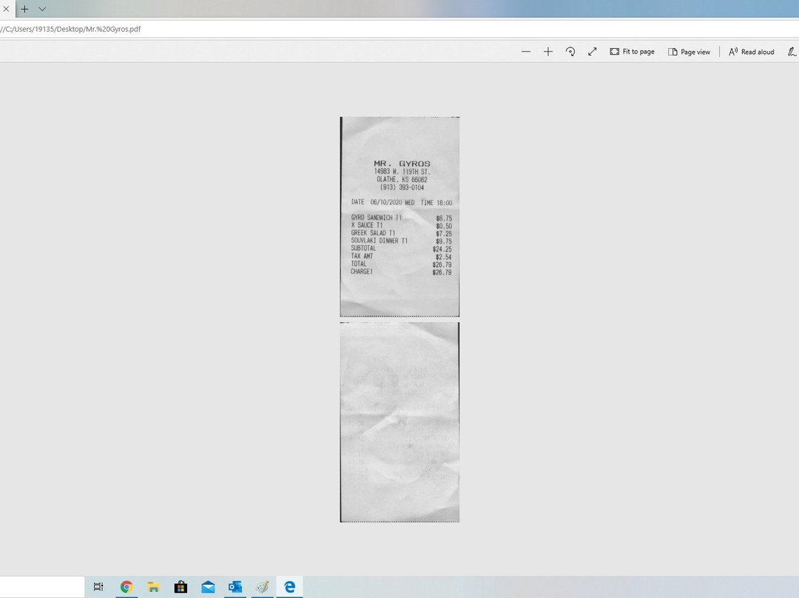Zoom out using the minus icon
Viewport: 799px width, 598px height.
525,52
